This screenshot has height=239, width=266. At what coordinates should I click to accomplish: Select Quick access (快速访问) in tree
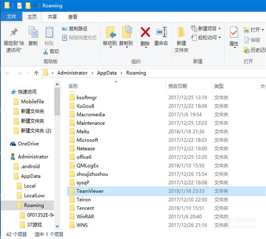pyautogui.click(x=23, y=92)
